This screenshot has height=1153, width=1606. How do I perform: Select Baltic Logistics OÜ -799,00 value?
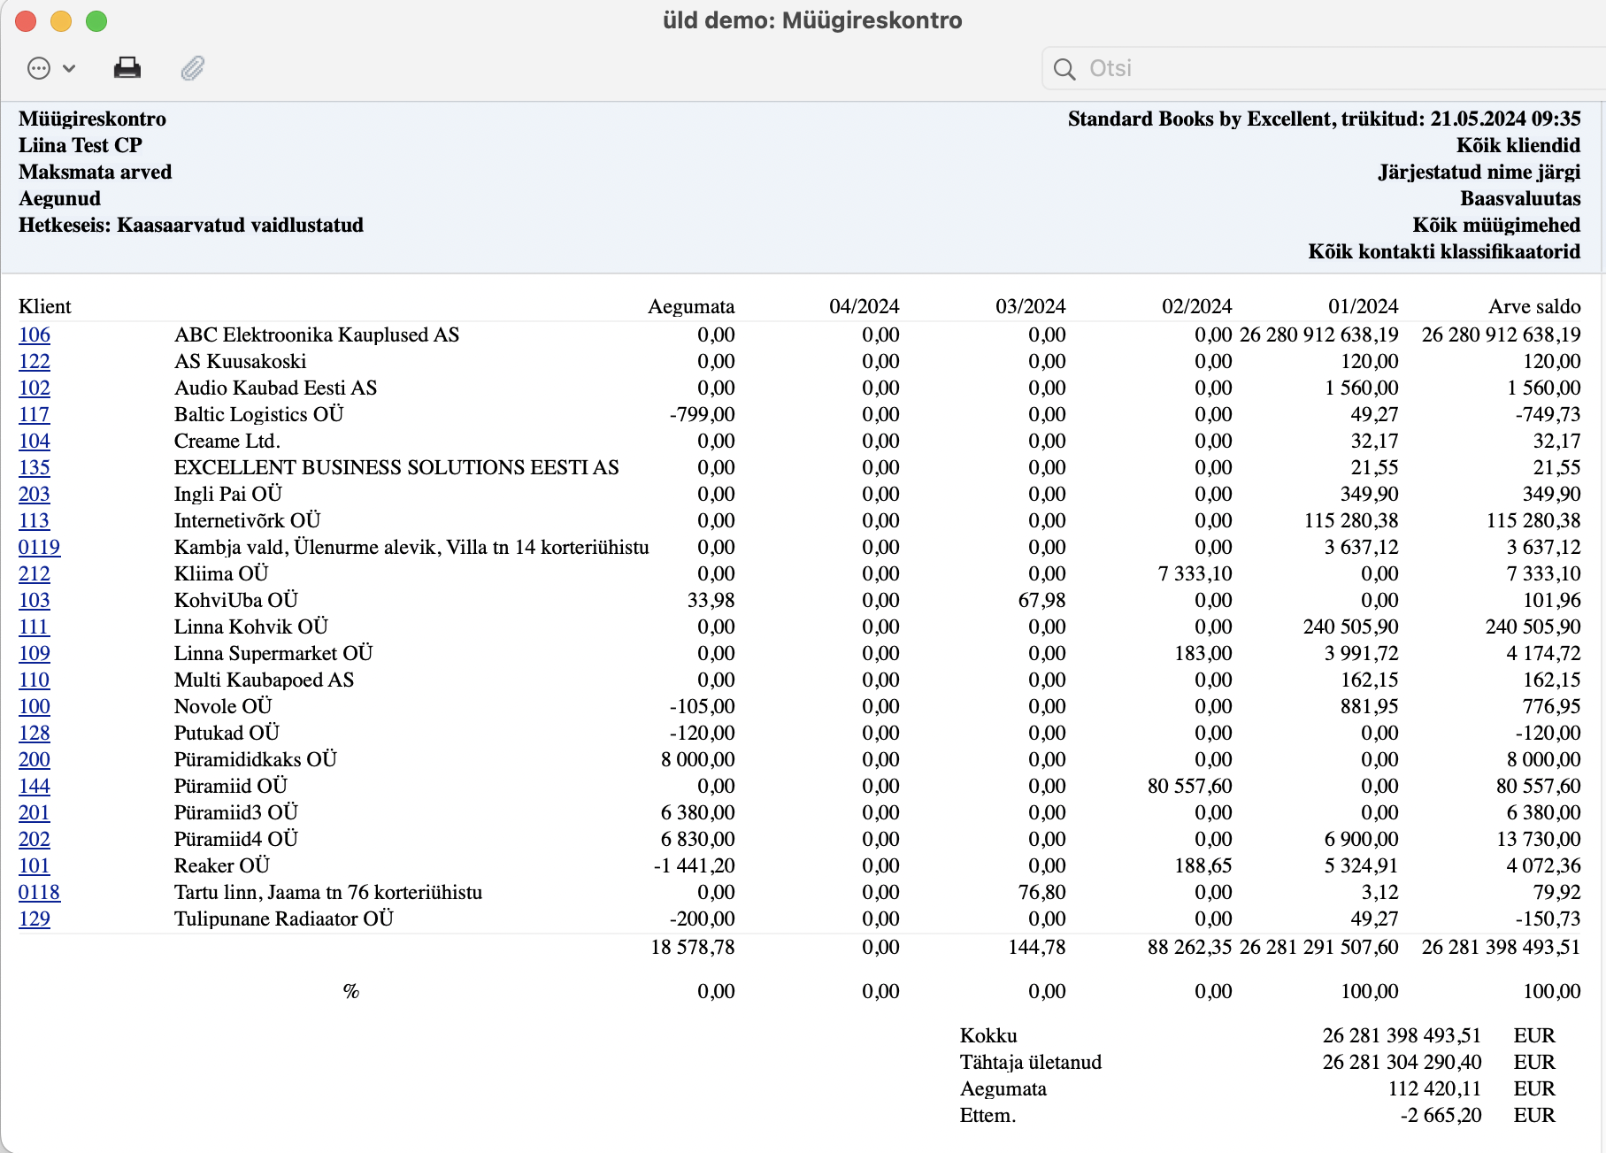tap(703, 414)
